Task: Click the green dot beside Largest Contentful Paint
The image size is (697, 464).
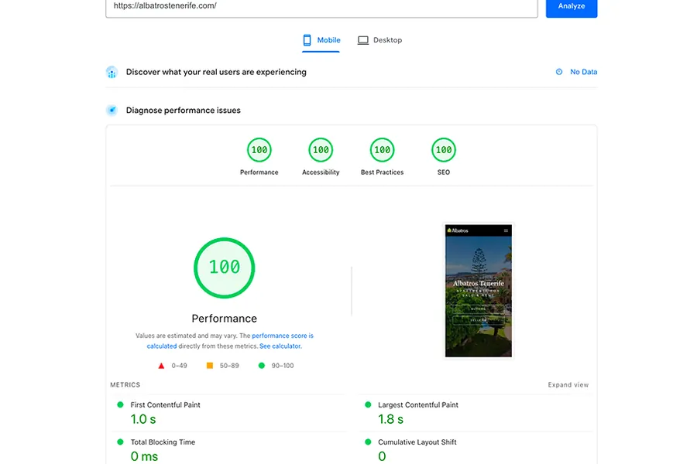Action: click(x=368, y=404)
